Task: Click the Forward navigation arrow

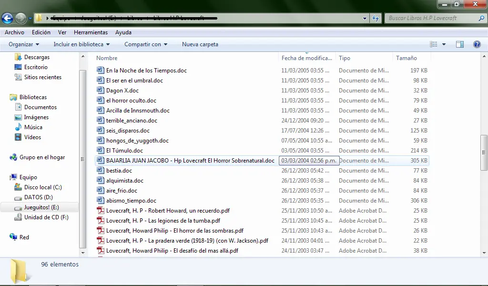Action: point(21,19)
